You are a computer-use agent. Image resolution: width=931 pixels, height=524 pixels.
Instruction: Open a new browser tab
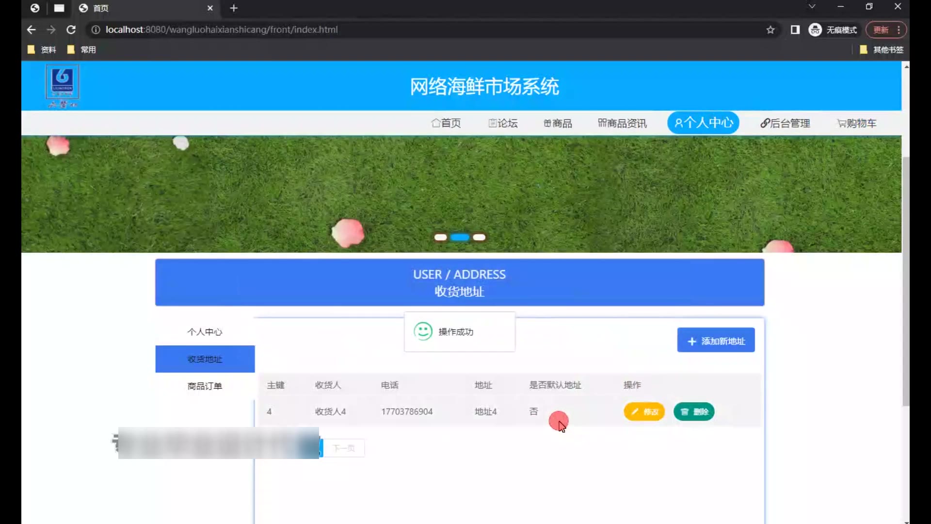[234, 8]
